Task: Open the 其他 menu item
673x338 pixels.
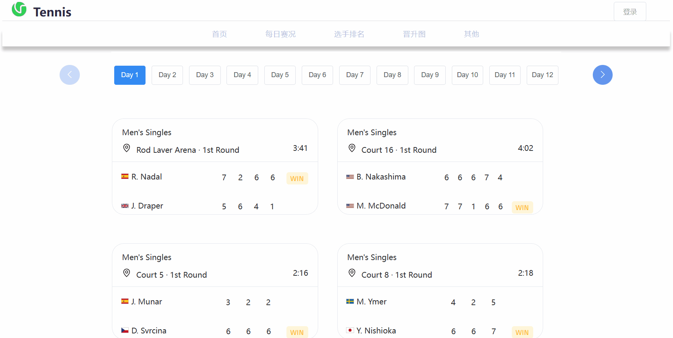Action: [472, 34]
